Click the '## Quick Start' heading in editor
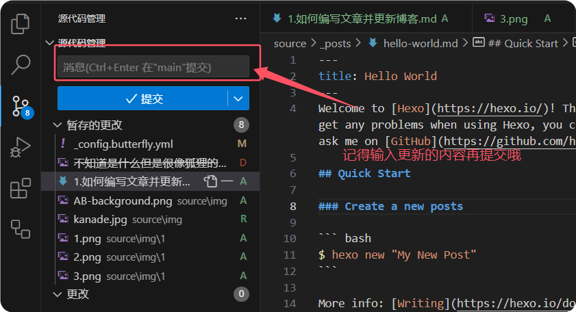This screenshot has height=312, width=576. (x=364, y=173)
